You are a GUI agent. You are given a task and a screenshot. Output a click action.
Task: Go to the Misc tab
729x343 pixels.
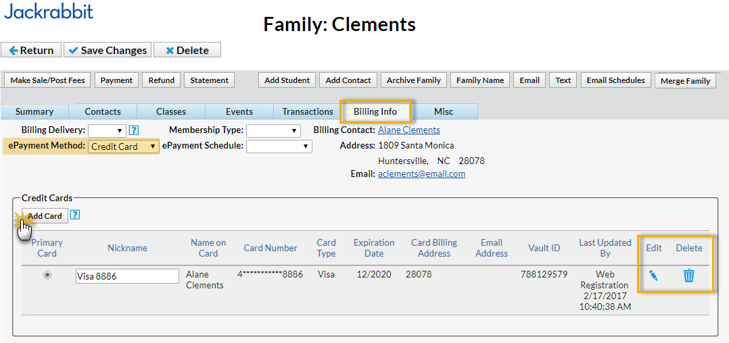pos(444,111)
